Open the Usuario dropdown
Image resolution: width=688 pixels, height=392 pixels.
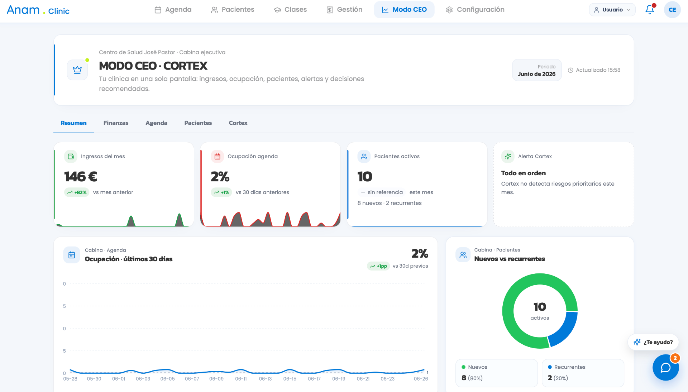click(x=612, y=10)
